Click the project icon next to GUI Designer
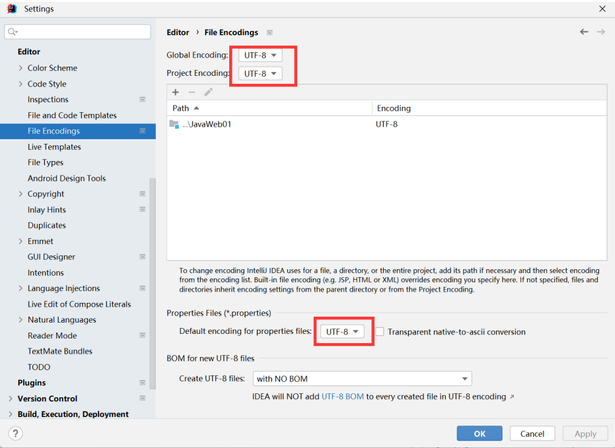This screenshot has height=448, width=615. 143,257
